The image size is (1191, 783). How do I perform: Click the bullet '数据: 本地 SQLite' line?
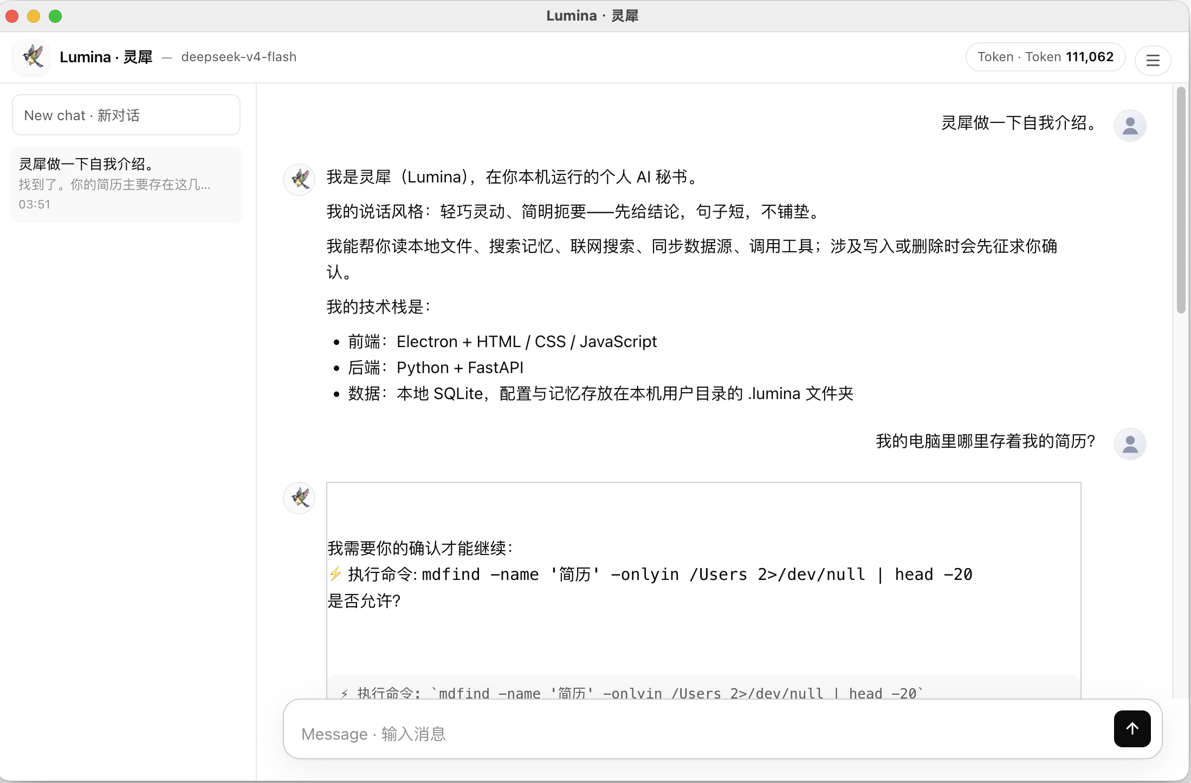pyautogui.click(x=600, y=394)
